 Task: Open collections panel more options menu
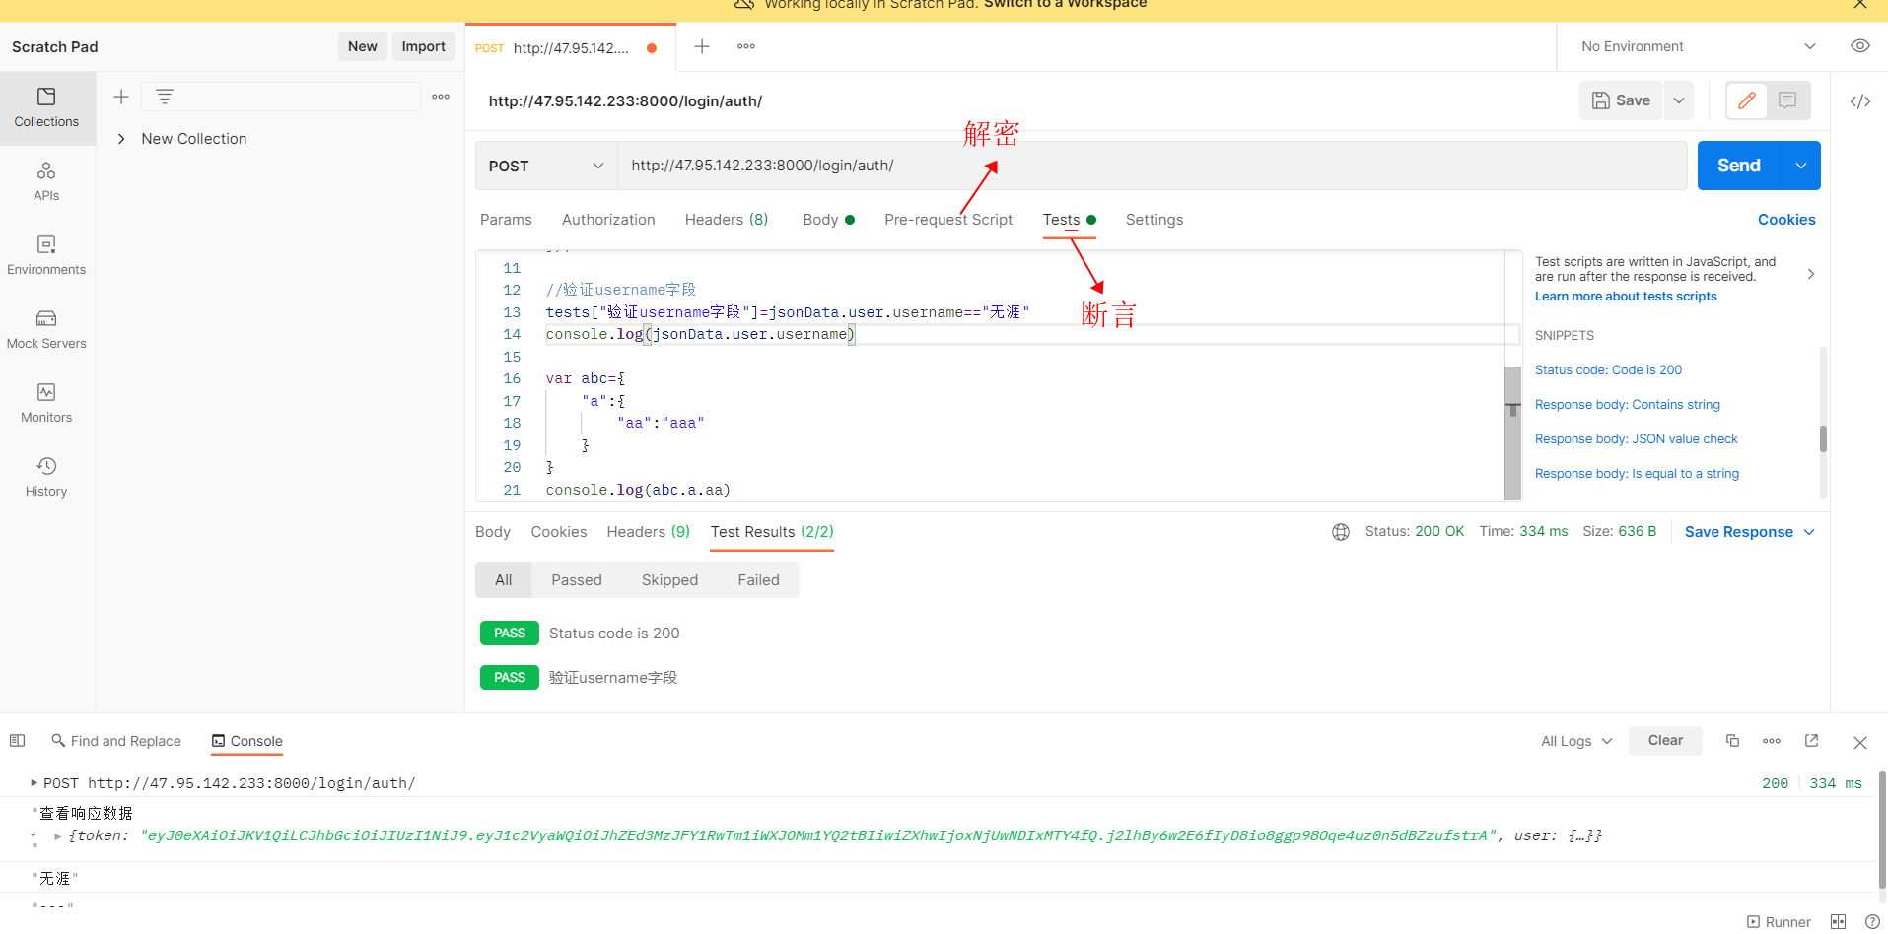click(x=441, y=97)
